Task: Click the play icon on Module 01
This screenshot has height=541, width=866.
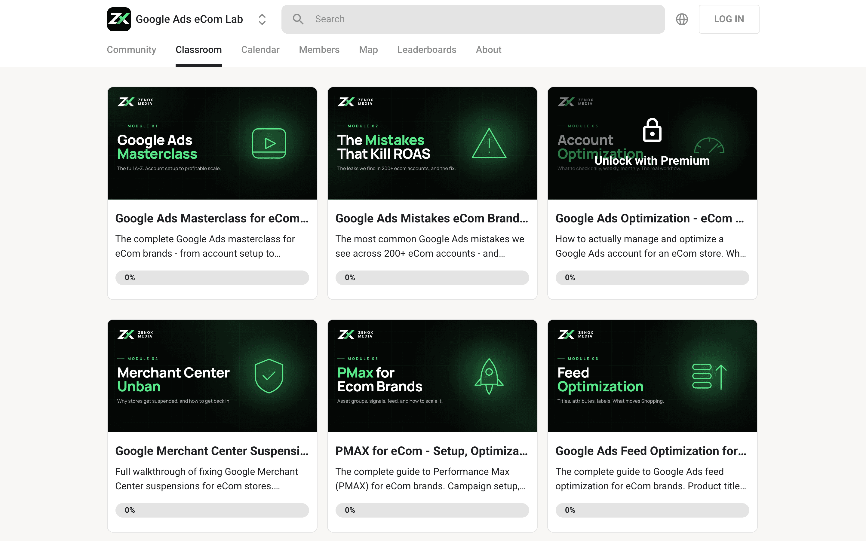Action: (269, 143)
